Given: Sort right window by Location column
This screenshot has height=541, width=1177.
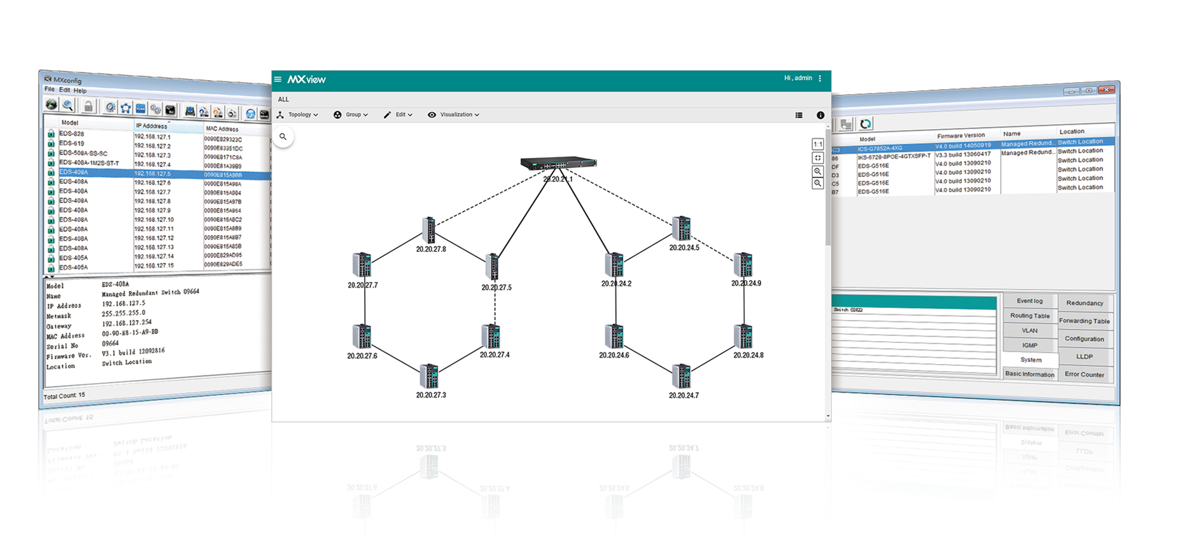Looking at the screenshot, I should 1085,132.
